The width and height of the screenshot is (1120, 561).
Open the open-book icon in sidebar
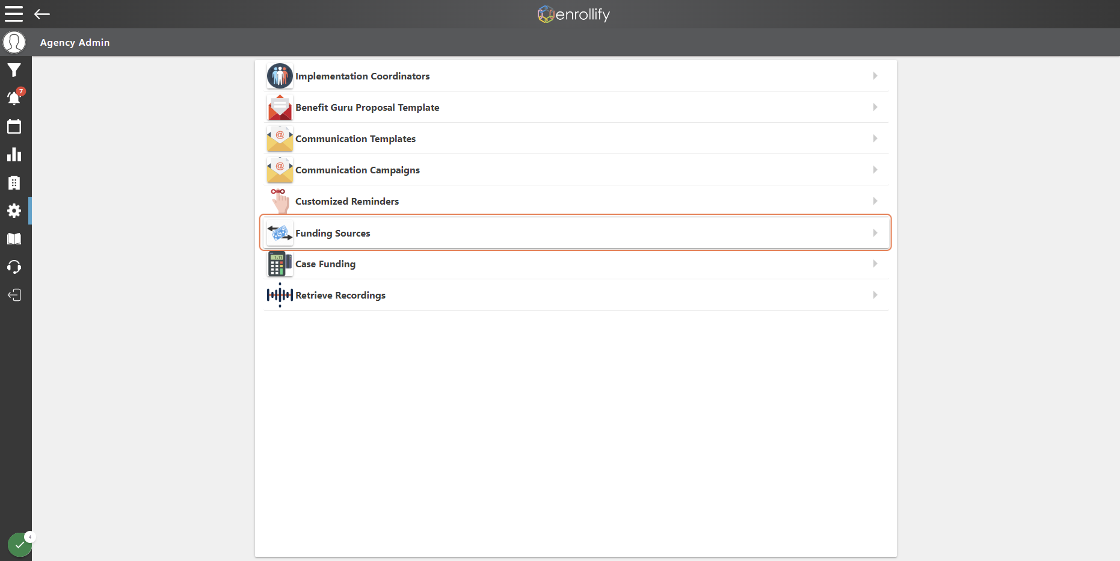14,239
